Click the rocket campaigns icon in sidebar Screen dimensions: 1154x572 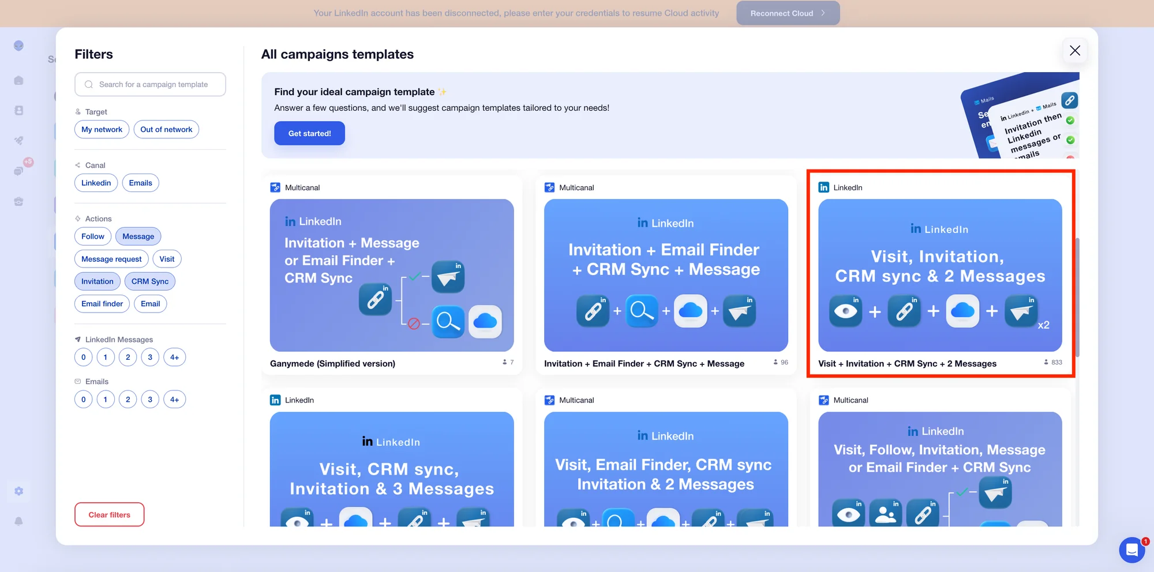tap(19, 140)
